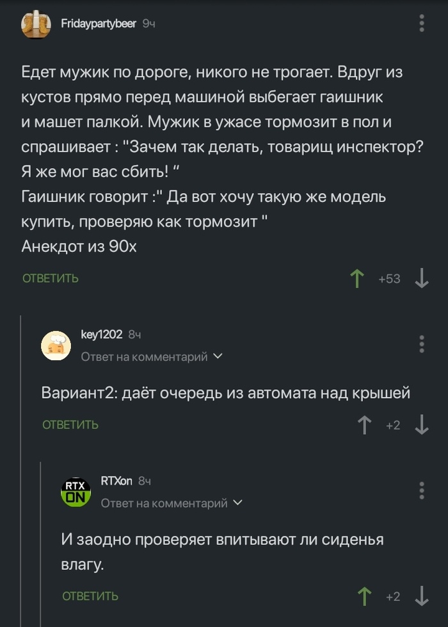Open three-dot menu on key1202 reply
This screenshot has height=627, width=448.
(x=421, y=344)
